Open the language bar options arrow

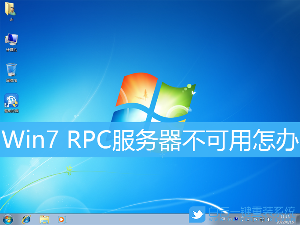click(x=242, y=220)
